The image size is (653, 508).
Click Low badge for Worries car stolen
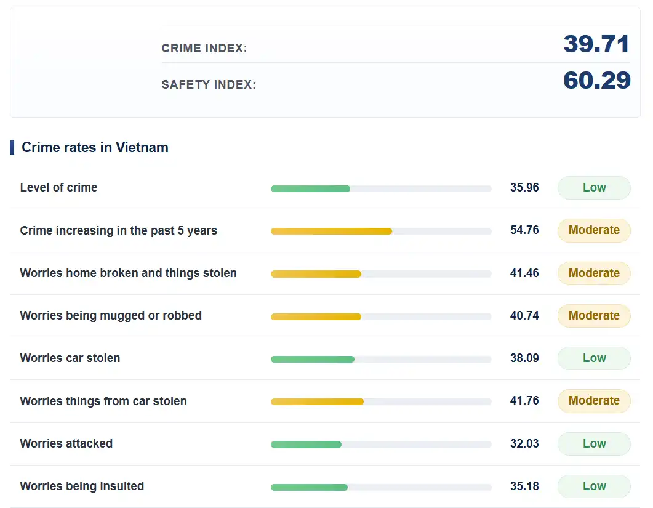click(x=594, y=358)
